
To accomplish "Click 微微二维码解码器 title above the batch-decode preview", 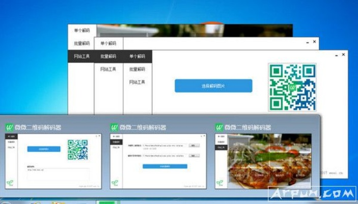I will pyautogui.click(x=143, y=127).
